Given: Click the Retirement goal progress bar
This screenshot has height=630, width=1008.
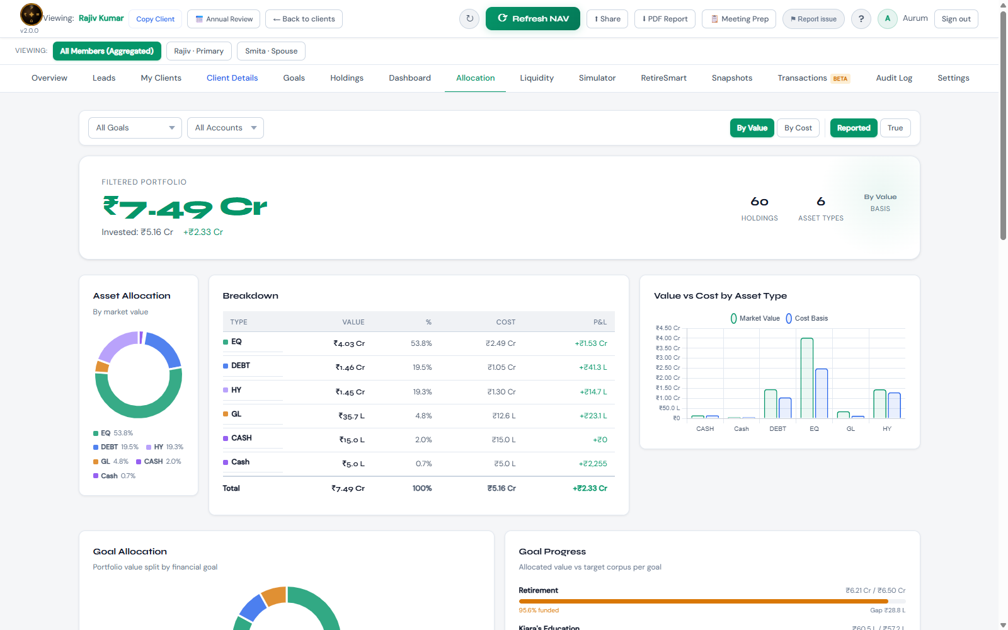Looking at the screenshot, I should point(712,602).
